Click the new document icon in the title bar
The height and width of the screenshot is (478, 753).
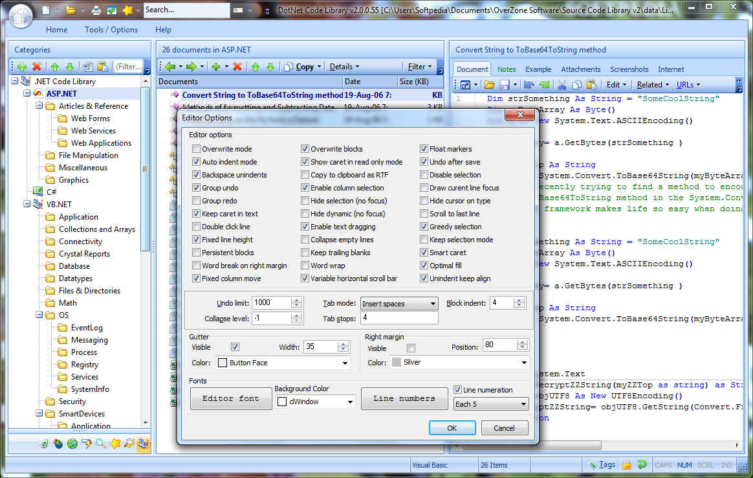pos(46,10)
